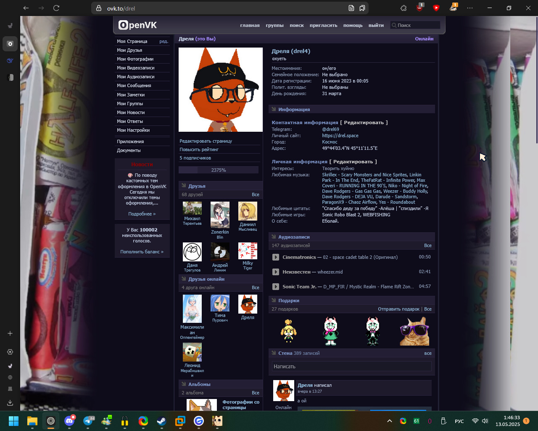The width and height of the screenshot is (538, 431).
Task: Play the Sonic Team Jr. track
Action: coord(275,287)
